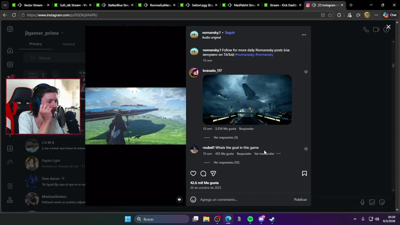The height and width of the screenshot is (225, 400).
Task: Publish comment with Publicar
Action: point(300,199)
